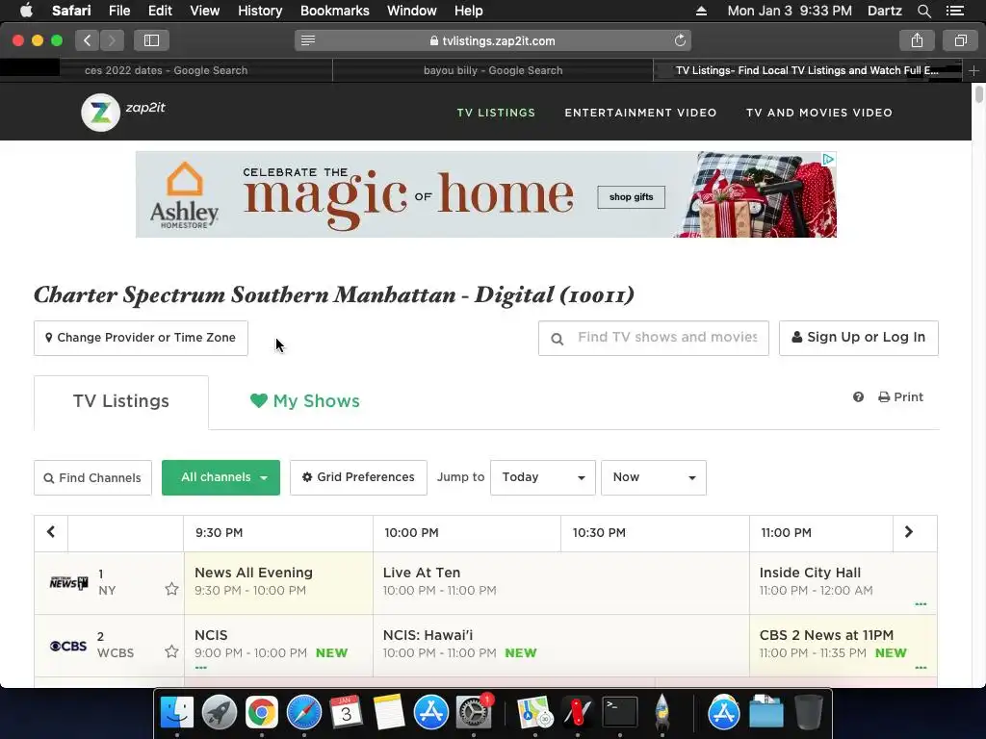Click Spotlight search icon in menu bar
The height and width of the screenshot is (739, 986).
coord(923,11)
